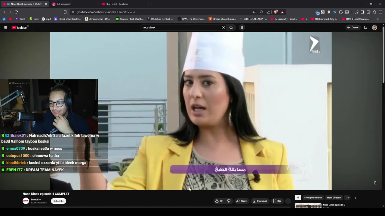
Task: Open WWE The Undertaker bookmark
Action: click(191, 19)
